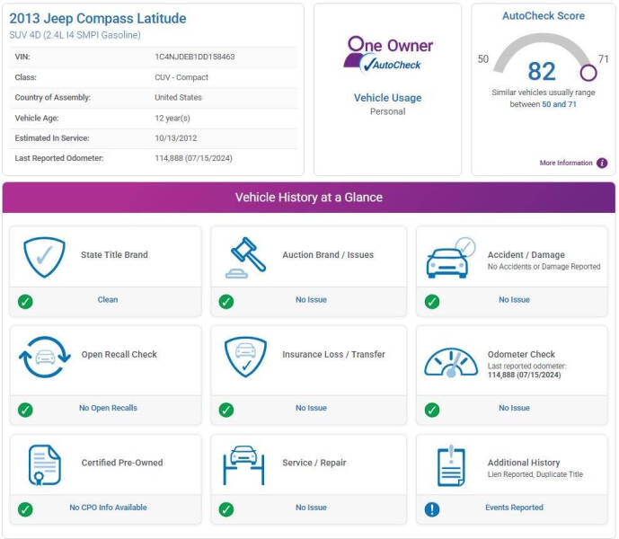The width and height of the screenshot is (619, 539).
Task: Click the One Owner AutoCheck logo
Action: pyautogui.click(x=388, y=54)
